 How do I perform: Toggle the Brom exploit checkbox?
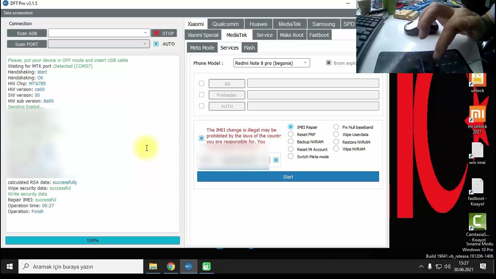point(329,63)
